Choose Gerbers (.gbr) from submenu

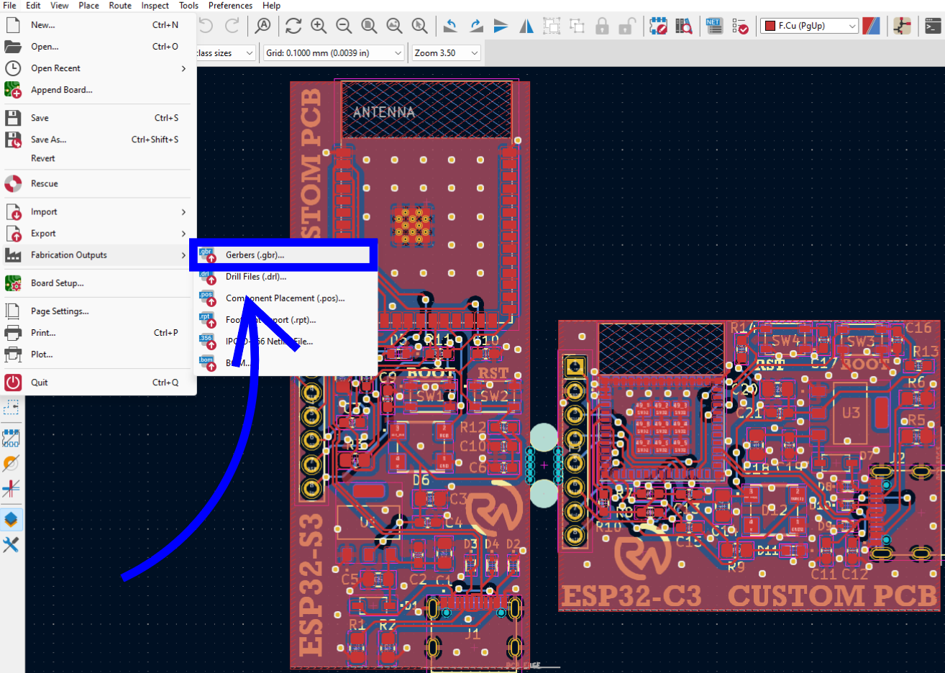pyautogui.click(x=283, y=255)
